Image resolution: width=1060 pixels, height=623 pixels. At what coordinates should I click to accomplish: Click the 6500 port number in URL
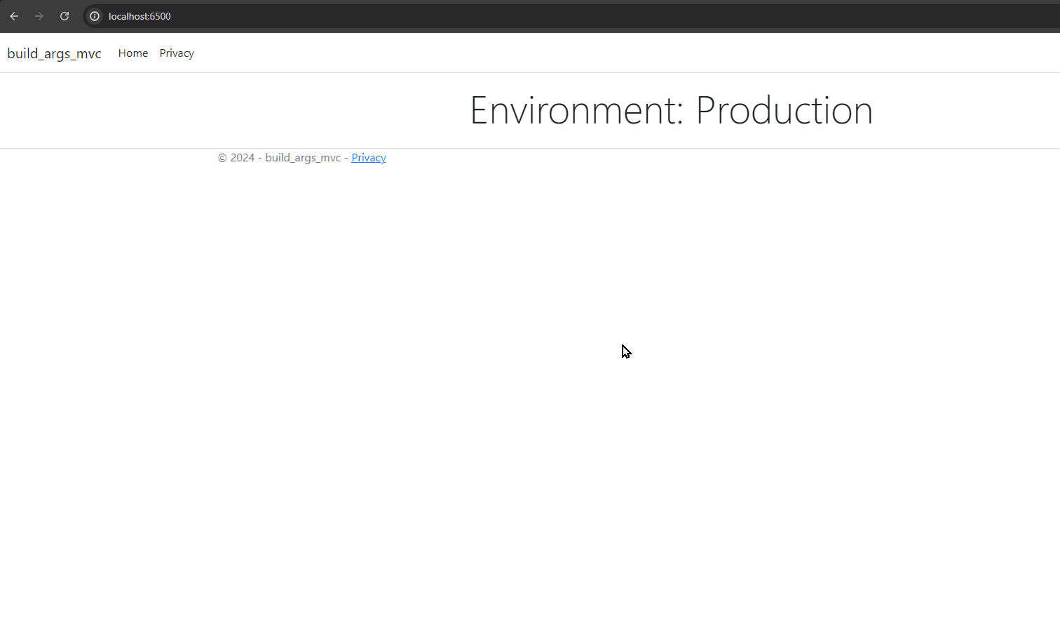click(161, 16)
